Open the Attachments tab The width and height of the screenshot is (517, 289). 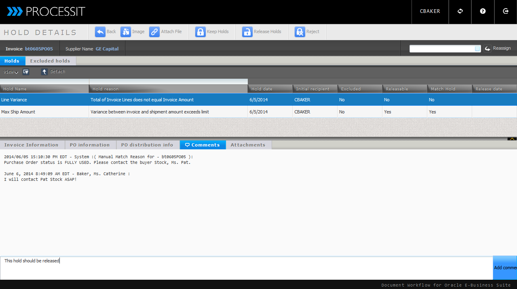(248, 145)
